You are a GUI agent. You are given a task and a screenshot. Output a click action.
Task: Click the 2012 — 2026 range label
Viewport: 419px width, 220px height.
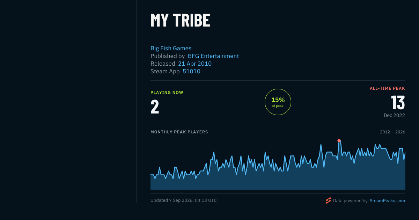pyautogui.click(x=392, y=132)
